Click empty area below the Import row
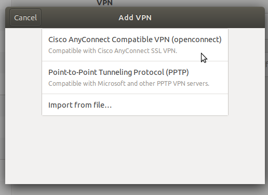 point(135,149)
